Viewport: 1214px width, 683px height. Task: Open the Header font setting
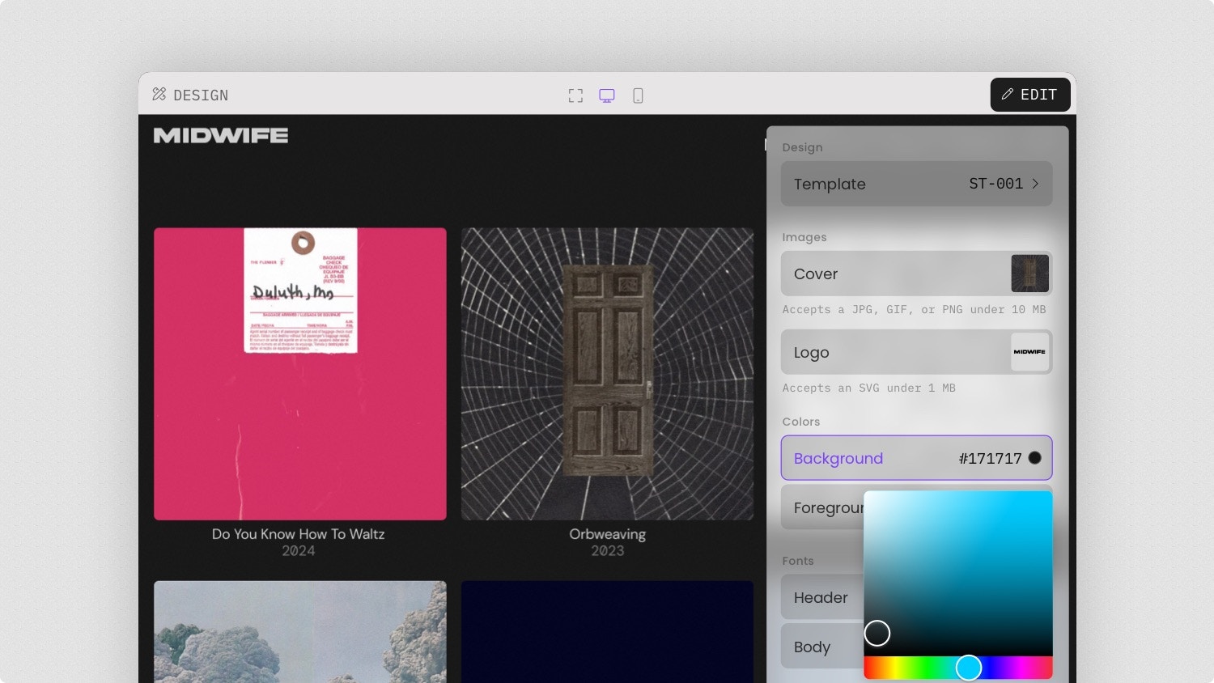coord(822,597)
